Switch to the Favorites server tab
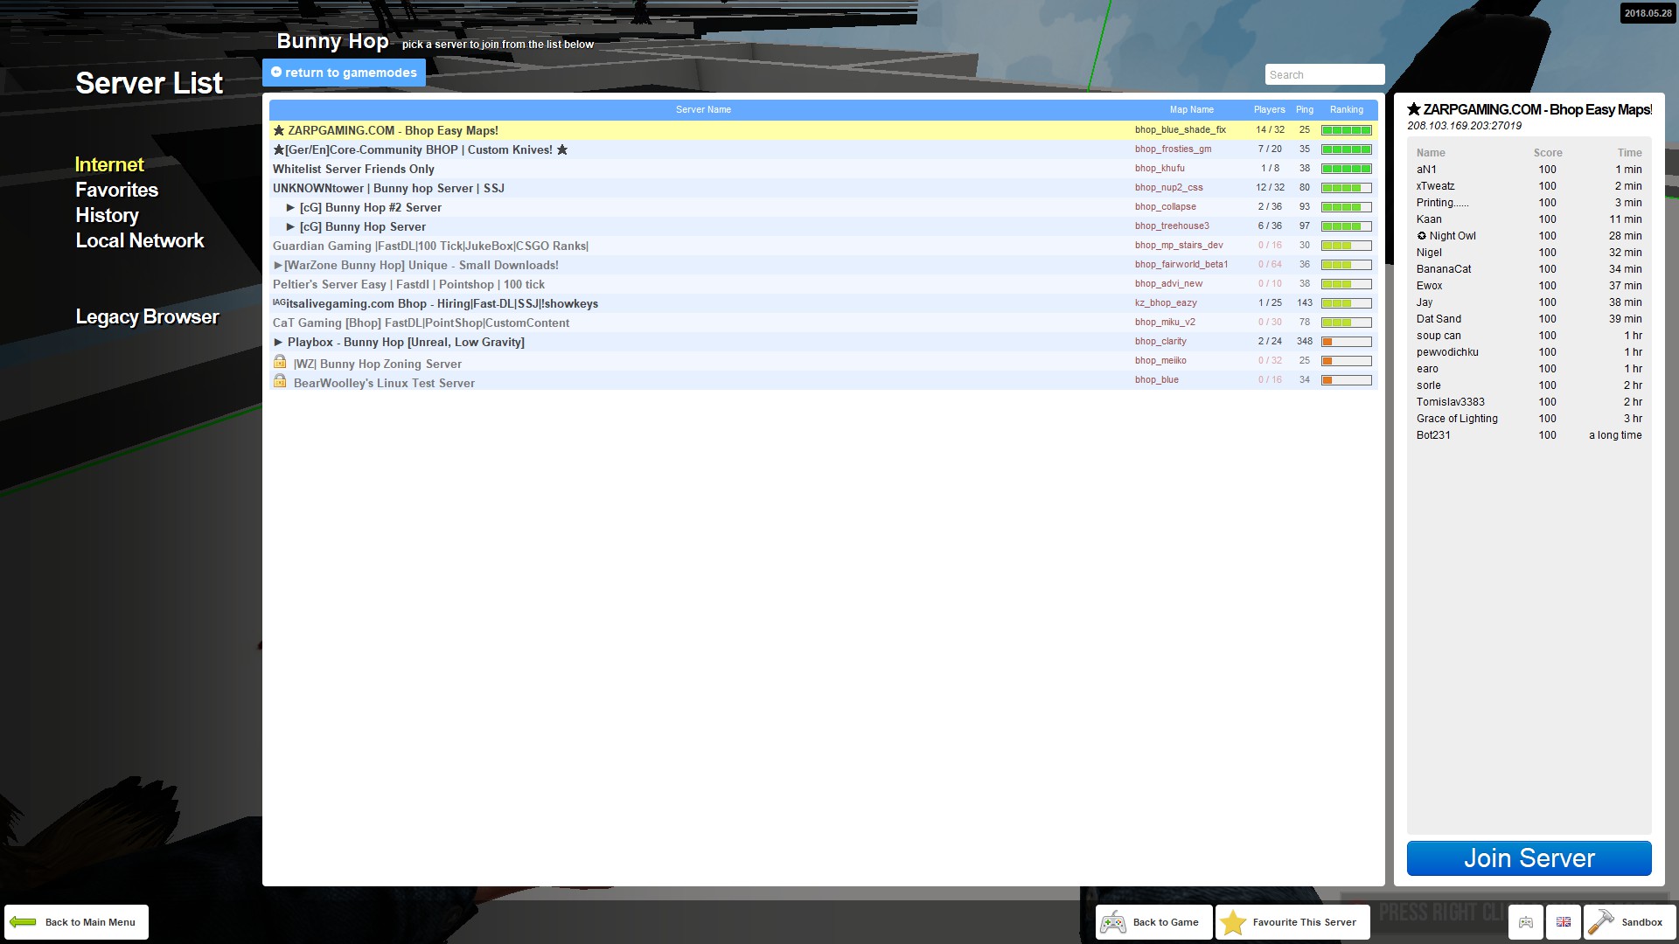 [x=116, y=190]
